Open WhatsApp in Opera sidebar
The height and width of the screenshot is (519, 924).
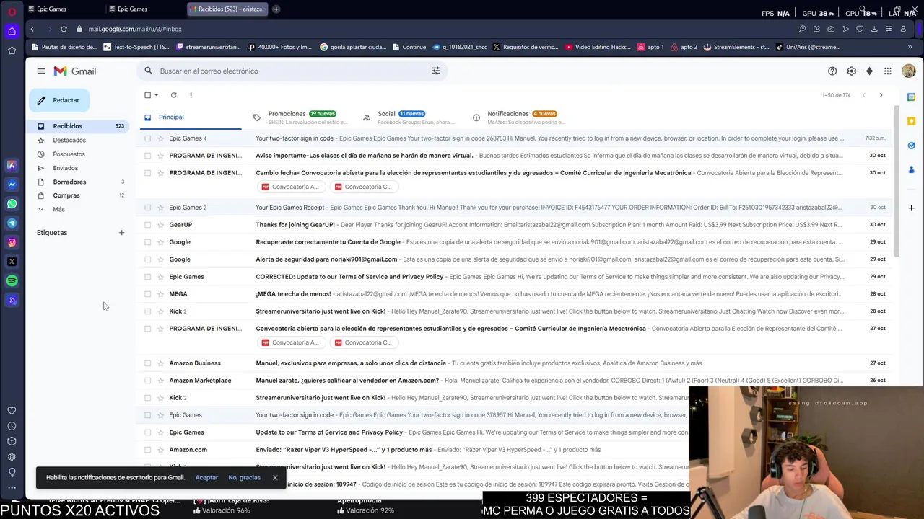tap(12, 203)
